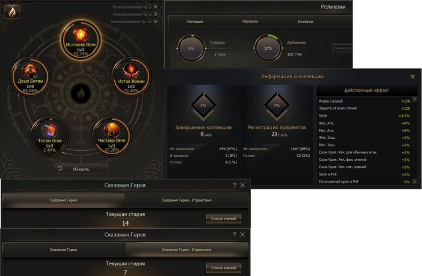
Task: Click the Собрано 3% progress ring
Action: 191,49
